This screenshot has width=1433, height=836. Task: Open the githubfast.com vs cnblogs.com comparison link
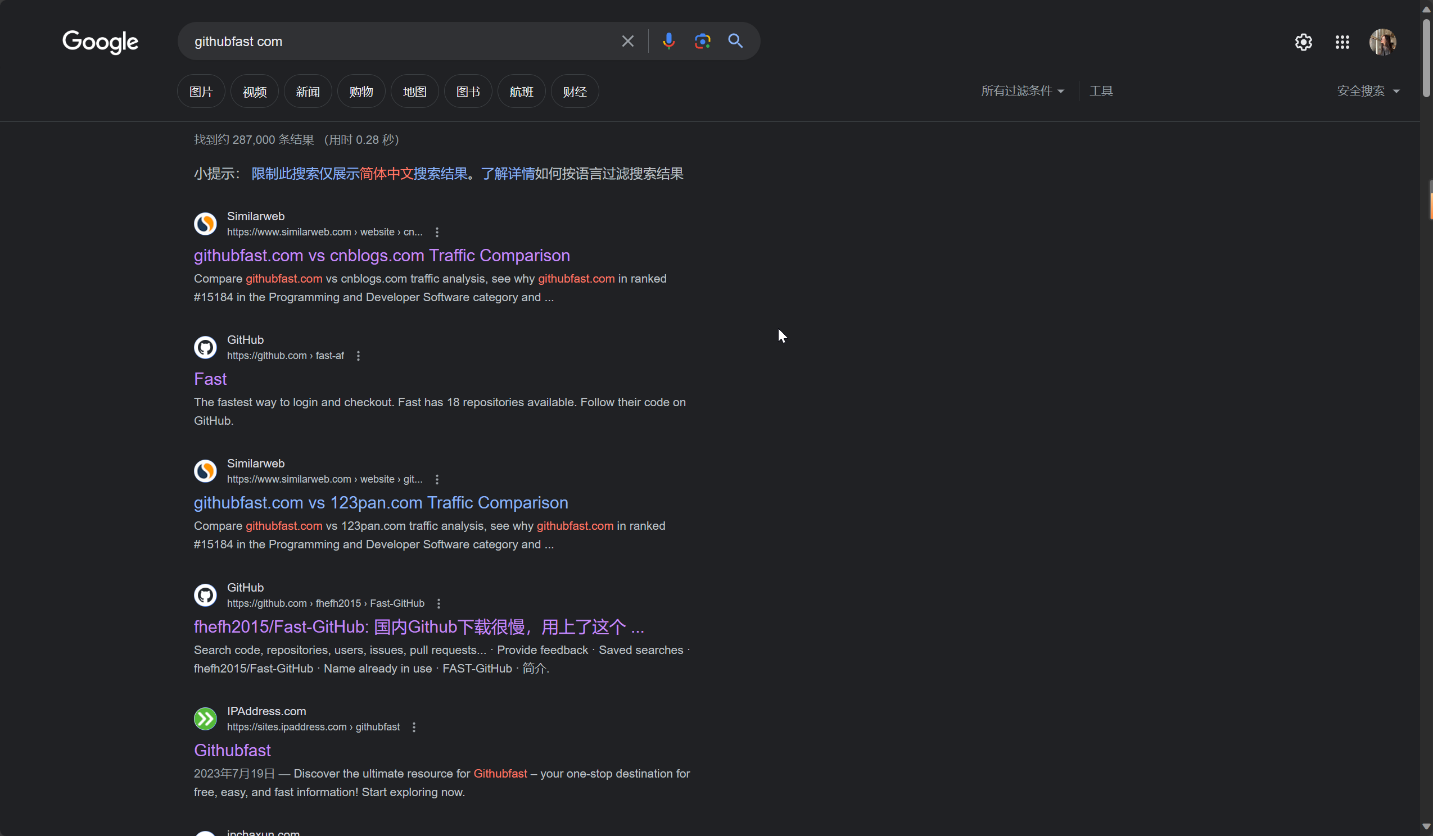(382, 255)
